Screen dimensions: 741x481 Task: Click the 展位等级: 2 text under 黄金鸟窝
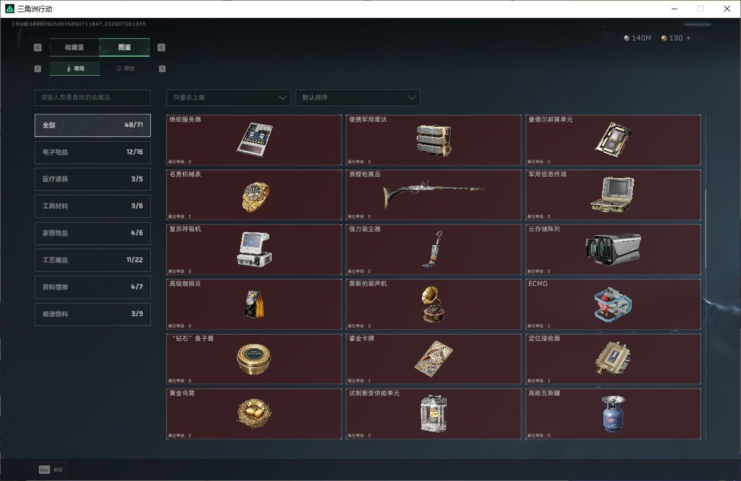[180, 435]
